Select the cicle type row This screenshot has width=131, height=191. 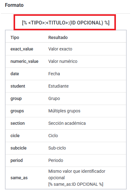tap(66, 136)
